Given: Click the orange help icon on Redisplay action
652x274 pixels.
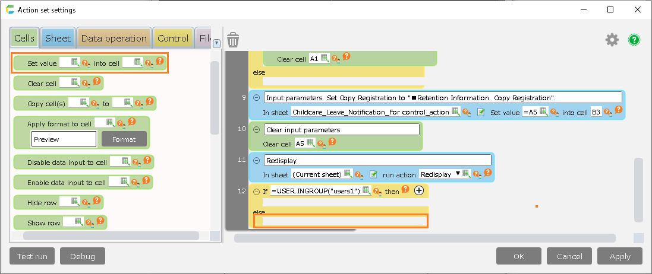Looking at the screenshot, I should click(x=487, y=173).
